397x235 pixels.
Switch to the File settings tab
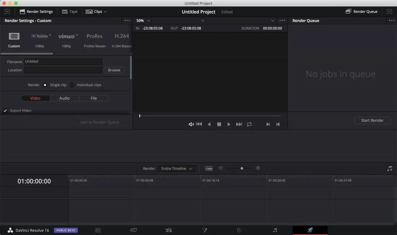point(94,98)
